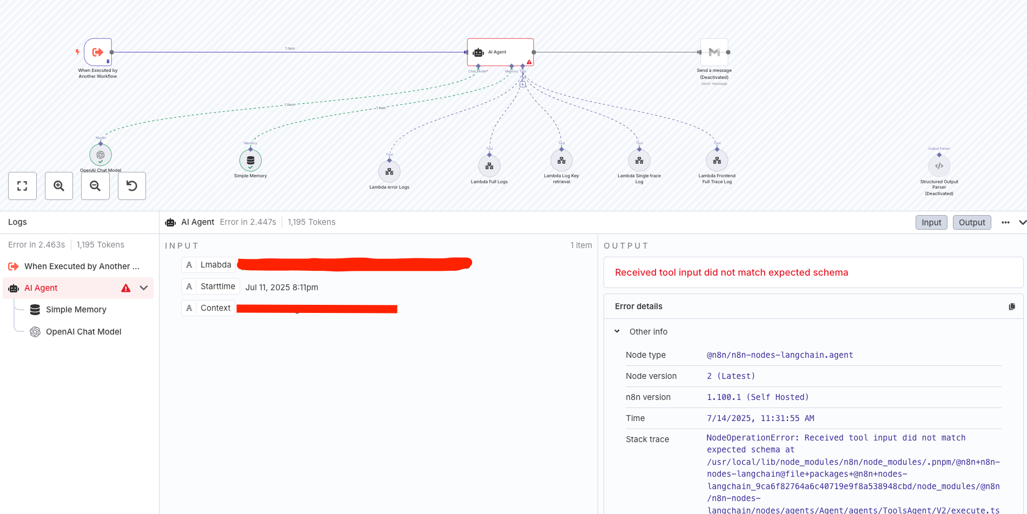
Task: Click the AI Agent output connector dot
Action: click(x=534, y=52)
